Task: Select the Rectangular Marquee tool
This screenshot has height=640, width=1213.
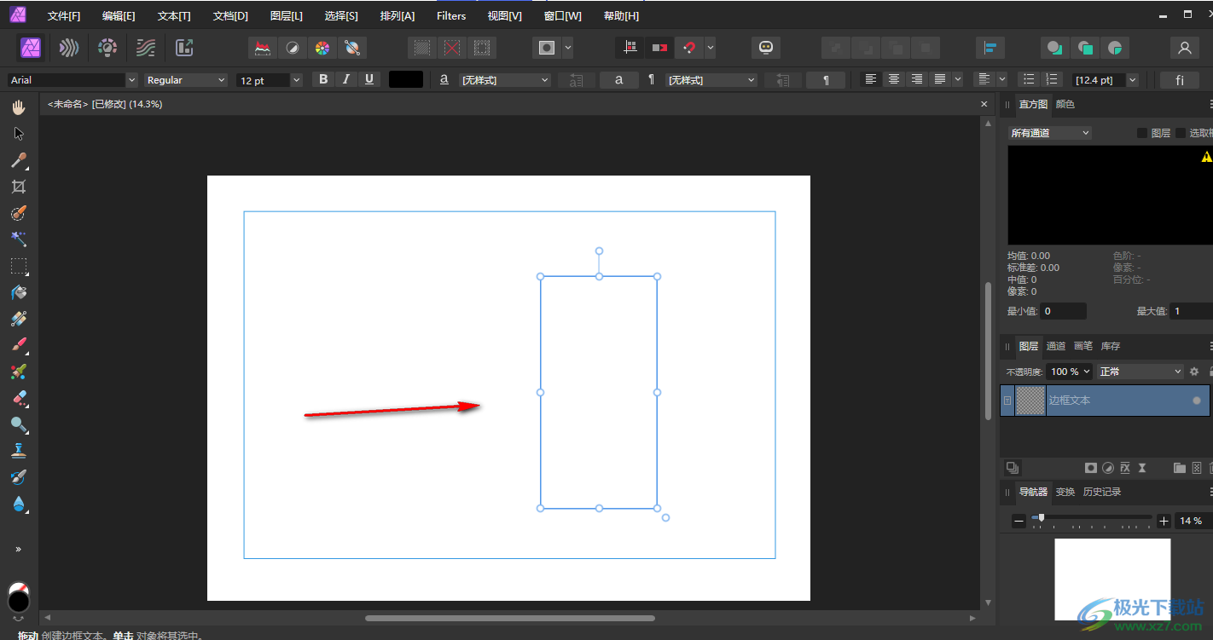Action: coord(19,266)
